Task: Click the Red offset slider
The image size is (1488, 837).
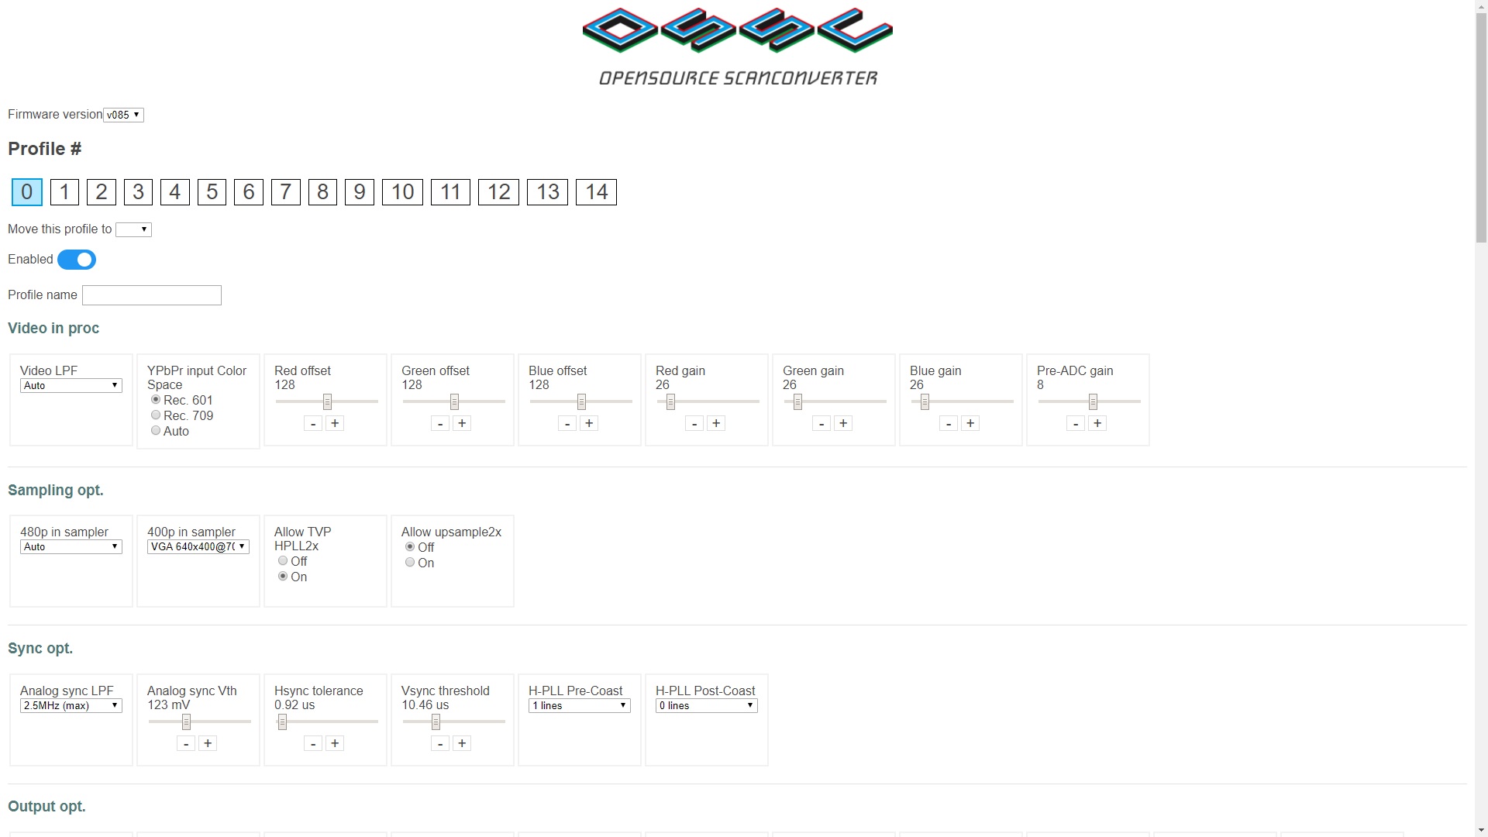Action: (x=327, y=401)
